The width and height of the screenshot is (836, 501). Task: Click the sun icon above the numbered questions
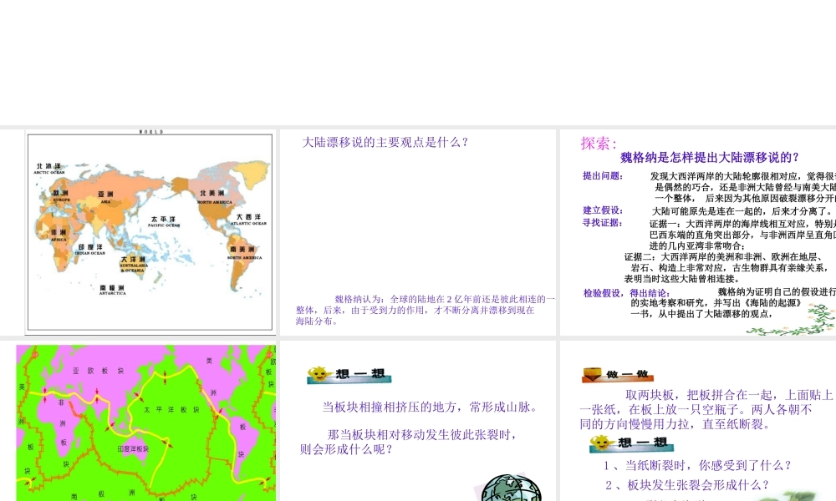[601, 443]
